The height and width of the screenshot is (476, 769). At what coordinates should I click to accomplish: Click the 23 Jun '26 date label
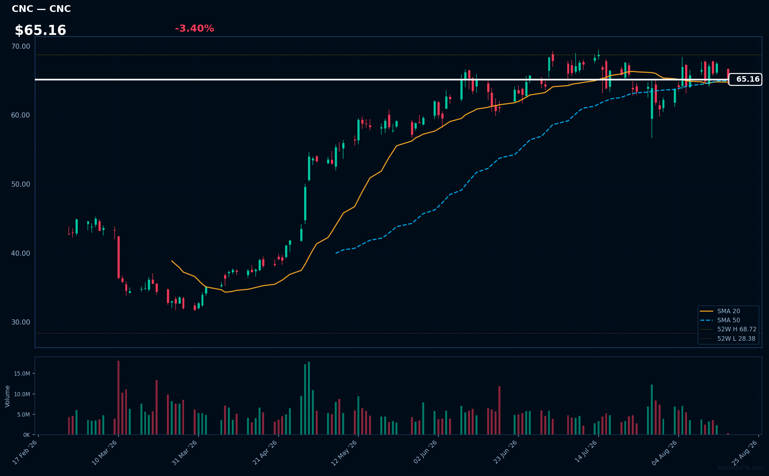point(505,452)
